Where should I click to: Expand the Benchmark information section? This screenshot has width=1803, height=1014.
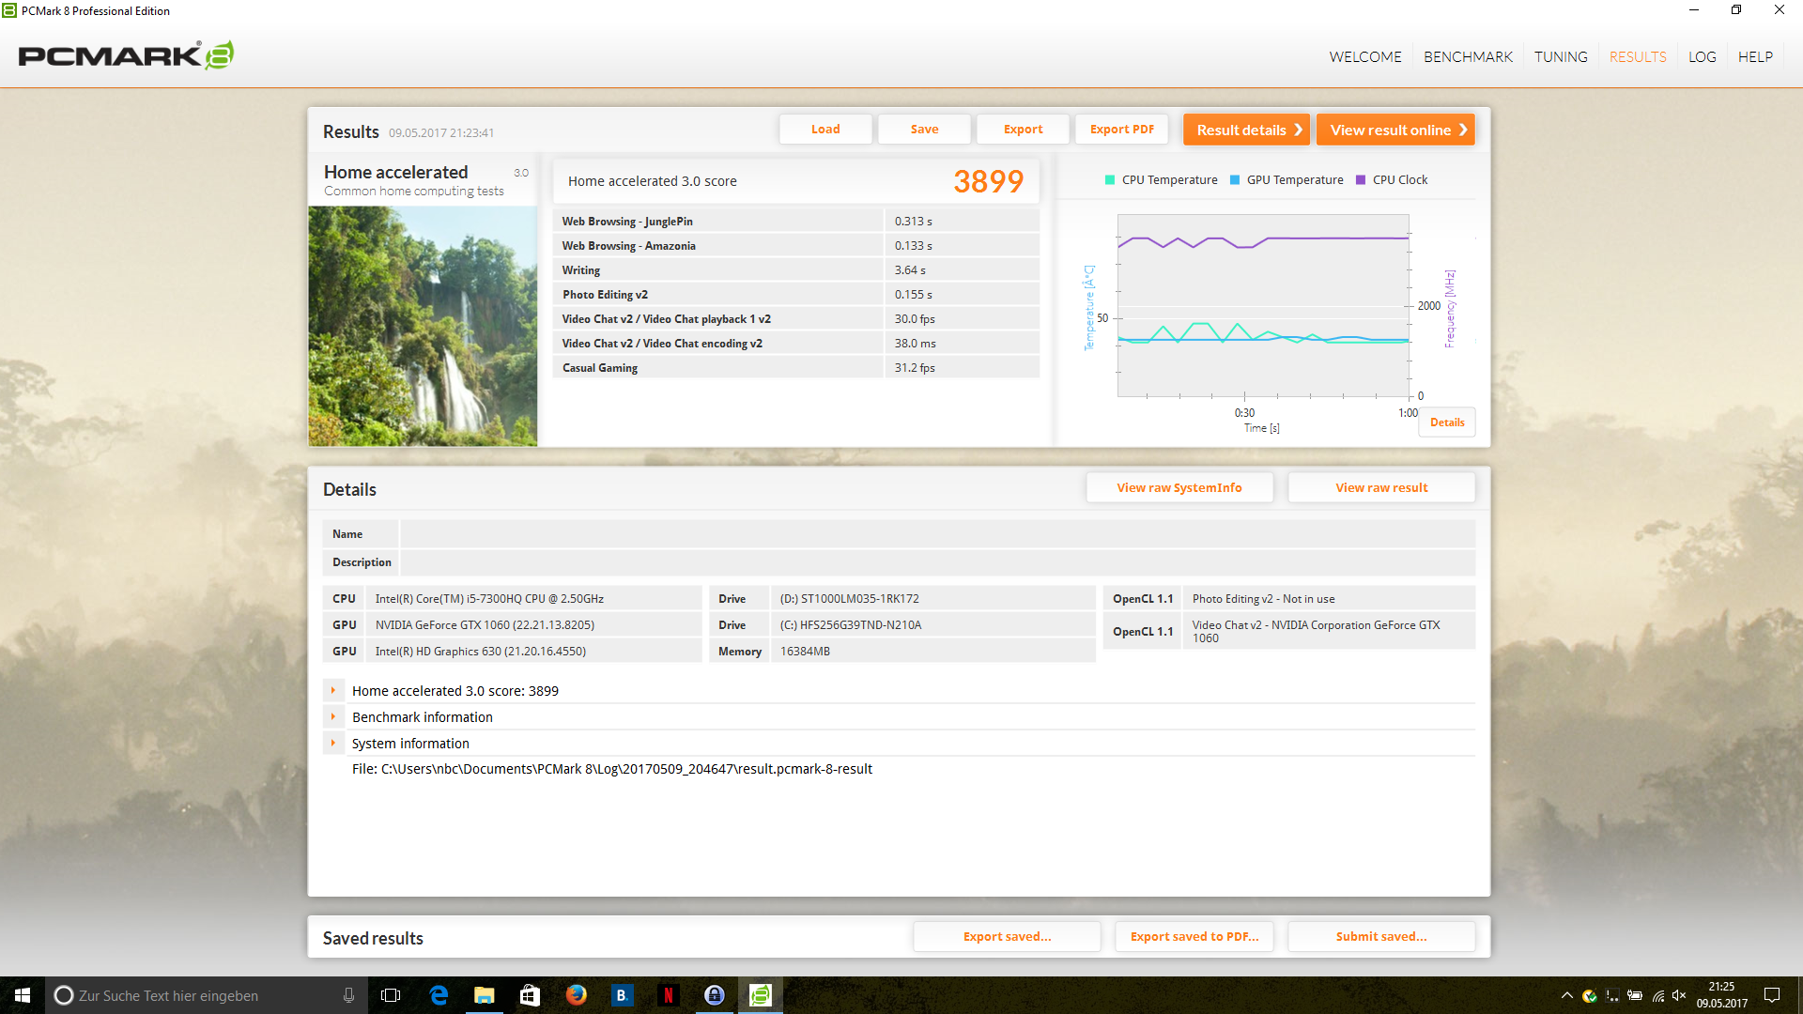333,717
